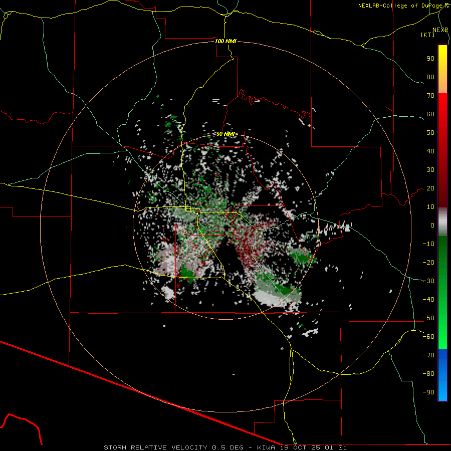Click the 50 NMI range ring label
Image resolution: width=451 pixels, height=451 pixels.
pyautogui.click(x=225, y=134)
